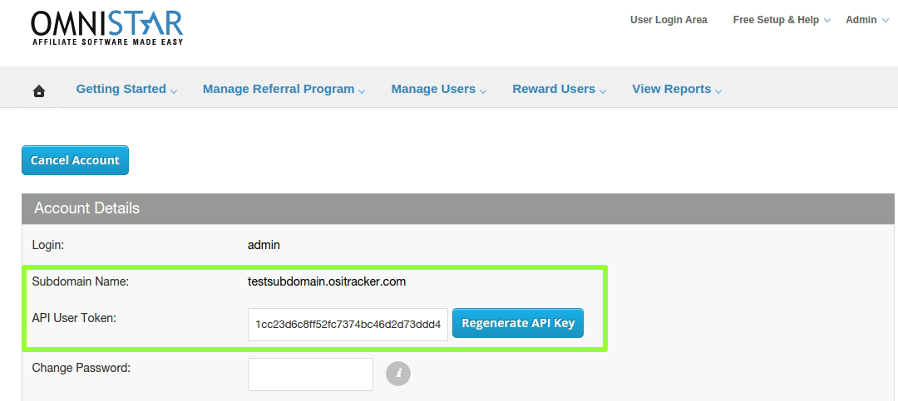Click the Regenerate API Key button
This screenshot has height=401, width=898.
(x=518, y=323)
